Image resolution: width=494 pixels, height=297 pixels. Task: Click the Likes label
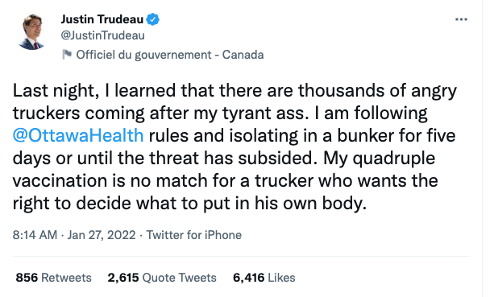click(282, 278)
